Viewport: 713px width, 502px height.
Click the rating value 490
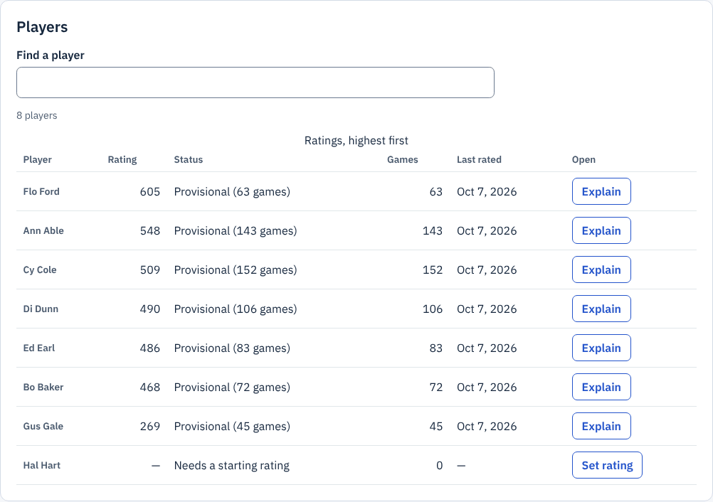pyautogui.click(x=150, y=309)
